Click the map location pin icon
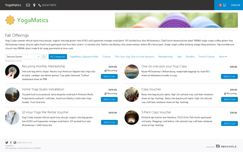Viewport: 243px width, 152px height. pos(34,5)
